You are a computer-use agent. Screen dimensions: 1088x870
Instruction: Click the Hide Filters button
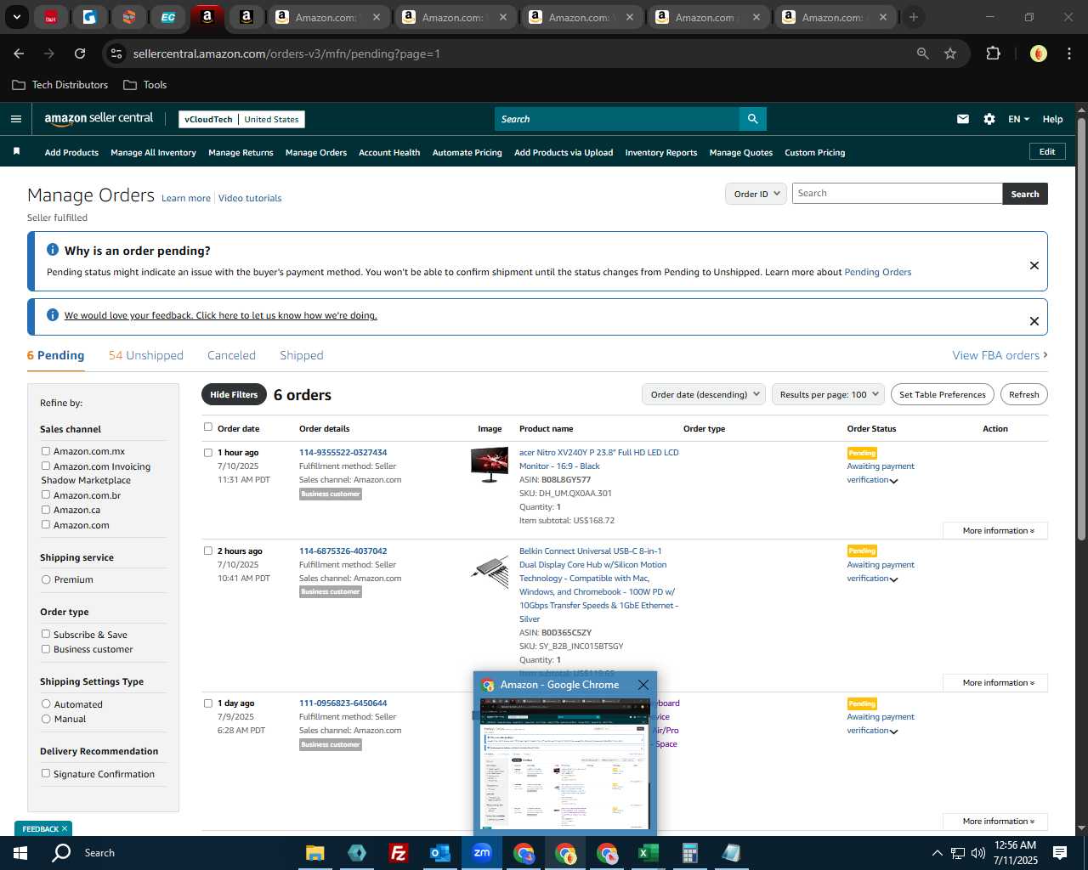click(x=234, y=394)
